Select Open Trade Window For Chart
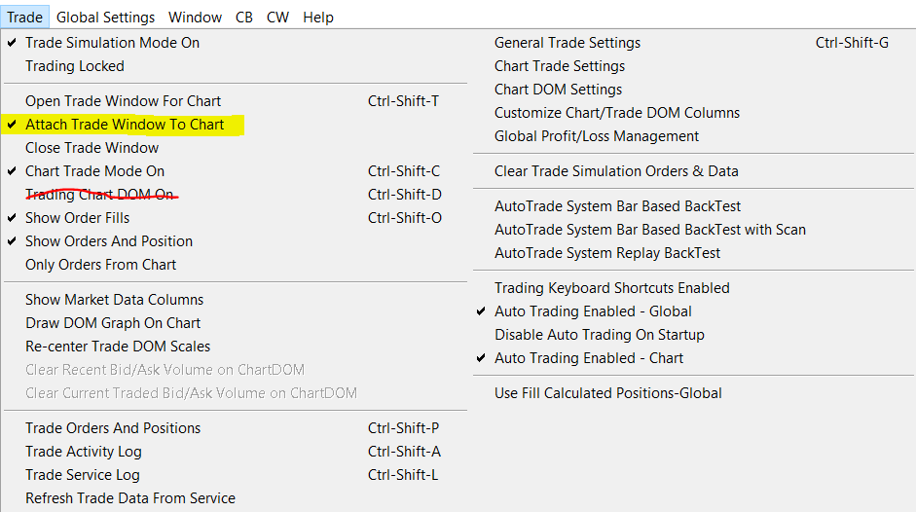The width and height of the screenshot is (916, 512). (x=123, y=101)
